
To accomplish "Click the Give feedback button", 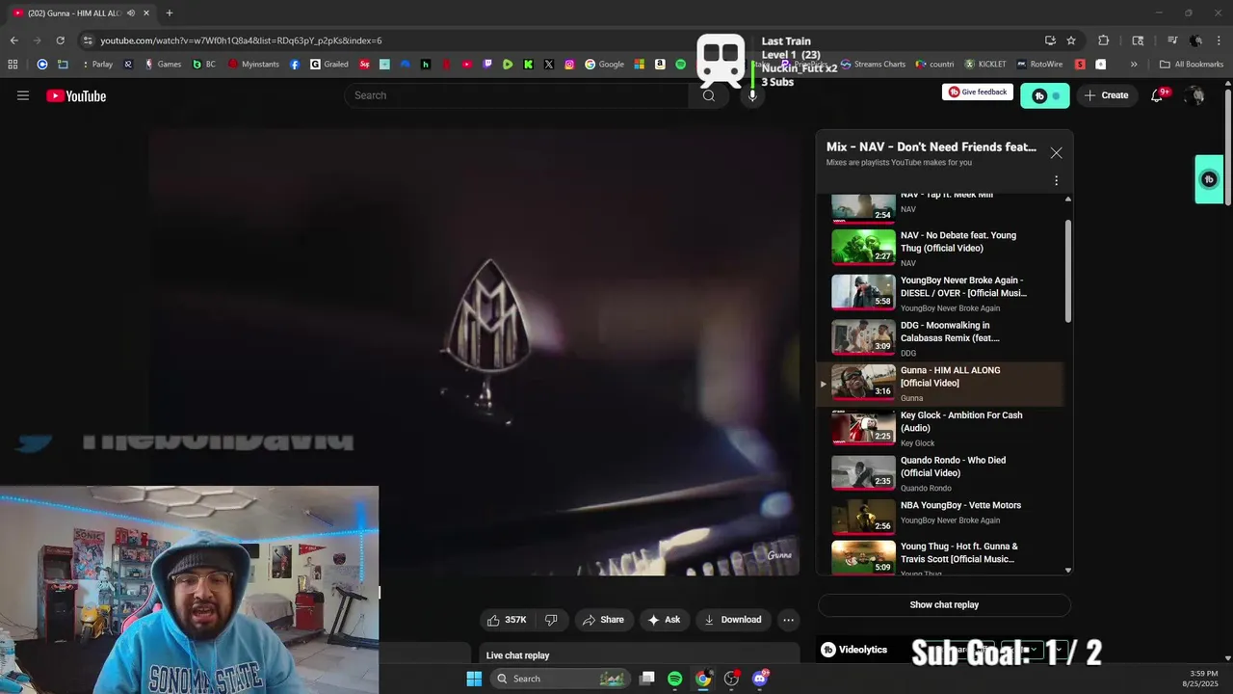I will click(x=978, y=93).
